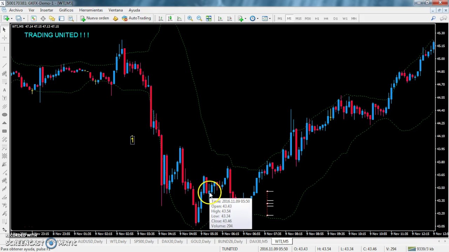Select the horizontal line drawing tool
This screenshot has width=449, height=252.
[4, 57]
